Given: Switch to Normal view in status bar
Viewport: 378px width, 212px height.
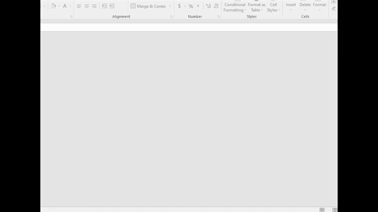Looking at the screenshot, I should pyautogui.click(x=322, y=210).
